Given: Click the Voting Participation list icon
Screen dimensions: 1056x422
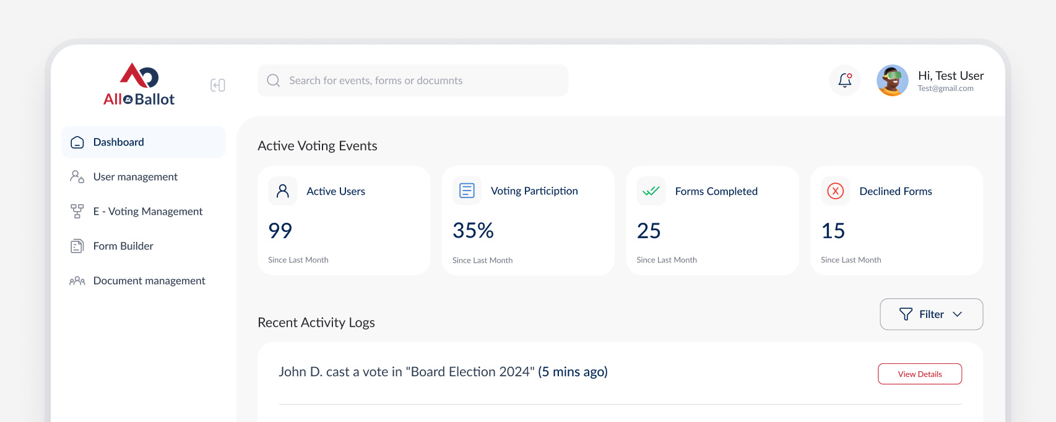Looking at the screenshot, I should click(467, 191).
